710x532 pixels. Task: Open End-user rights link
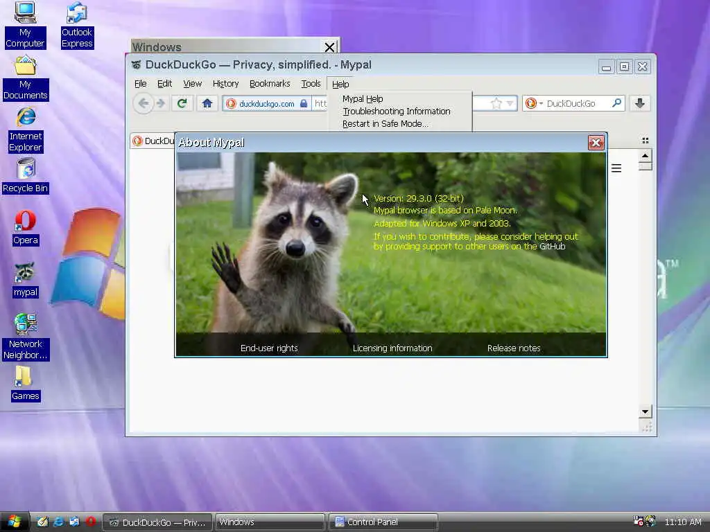tap(269, 348)
